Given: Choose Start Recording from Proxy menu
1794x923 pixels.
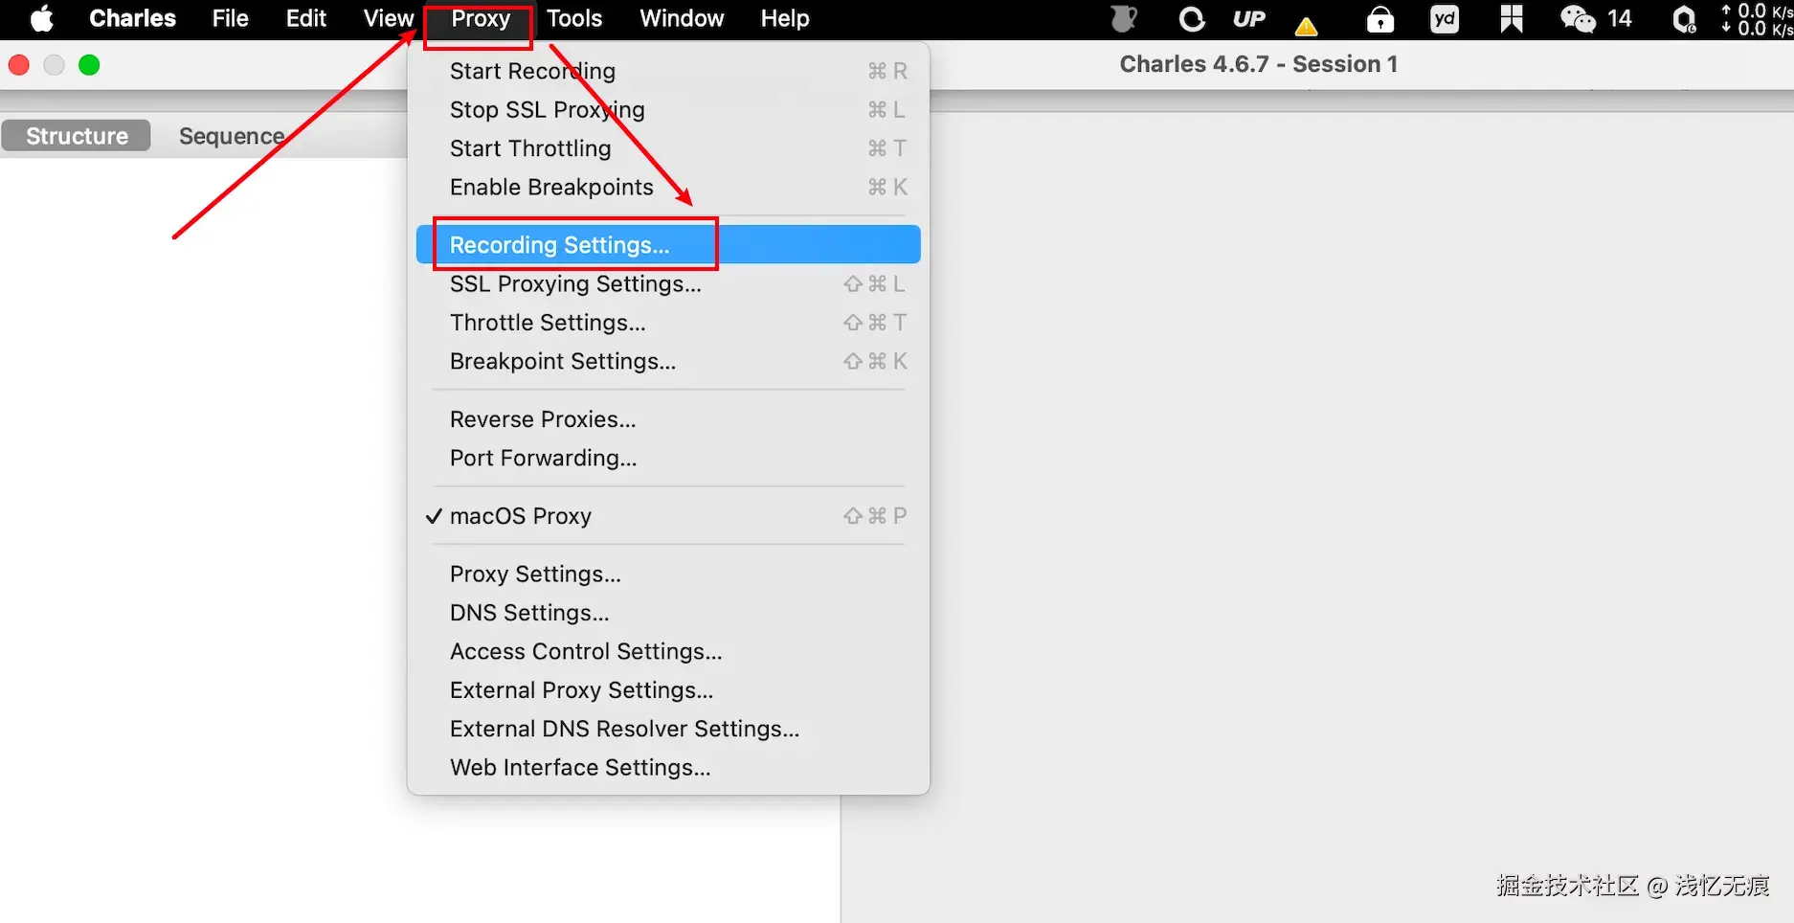Looking at the screenshot, I should click(x=668, y=71).
